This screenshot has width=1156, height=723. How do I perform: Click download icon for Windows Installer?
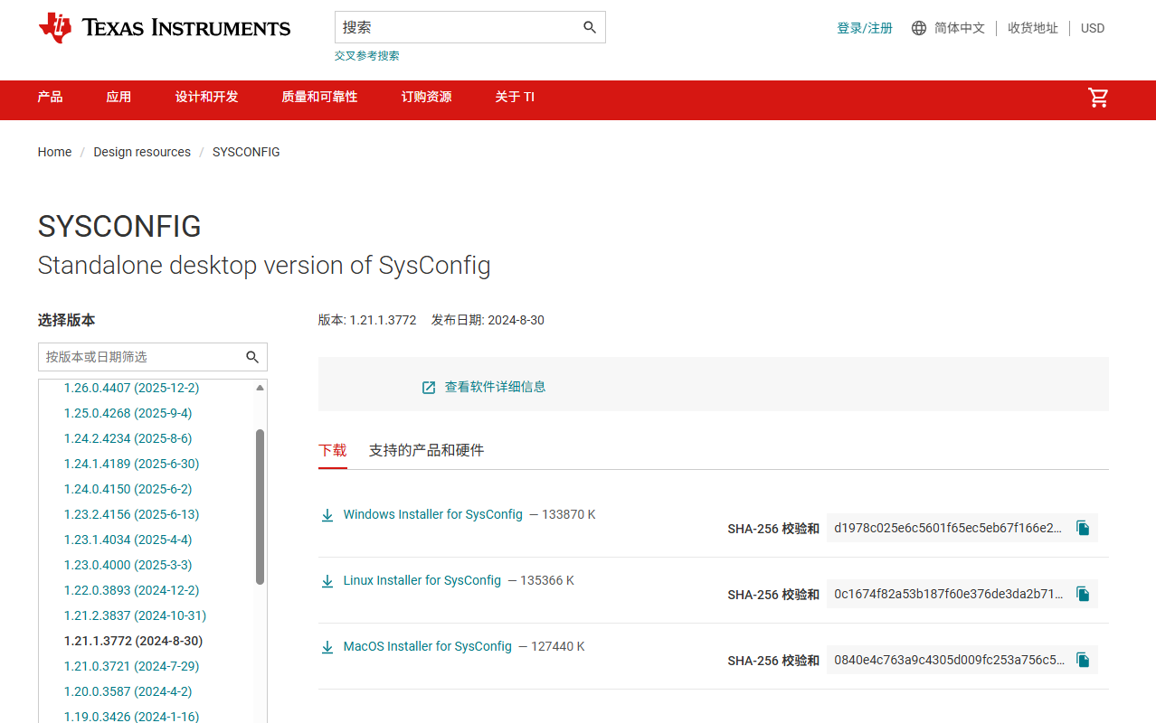[327, 515]
